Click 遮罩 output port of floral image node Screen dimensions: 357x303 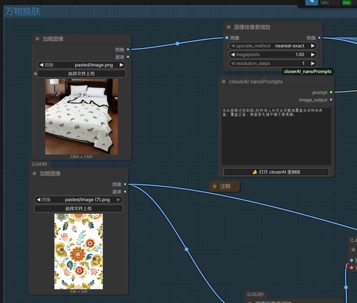(125, 192)
